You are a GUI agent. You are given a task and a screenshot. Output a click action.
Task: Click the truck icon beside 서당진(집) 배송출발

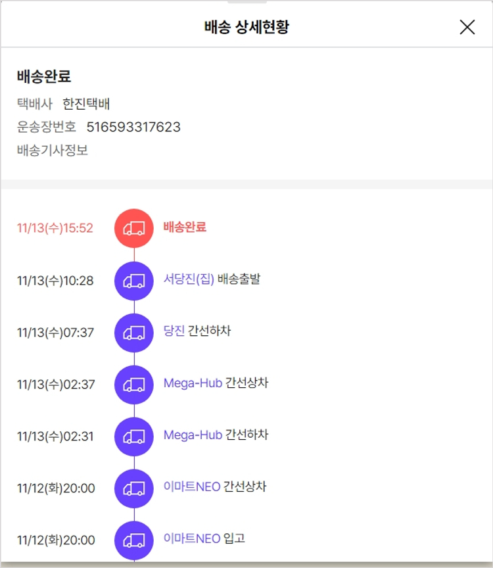coord(134,281)
